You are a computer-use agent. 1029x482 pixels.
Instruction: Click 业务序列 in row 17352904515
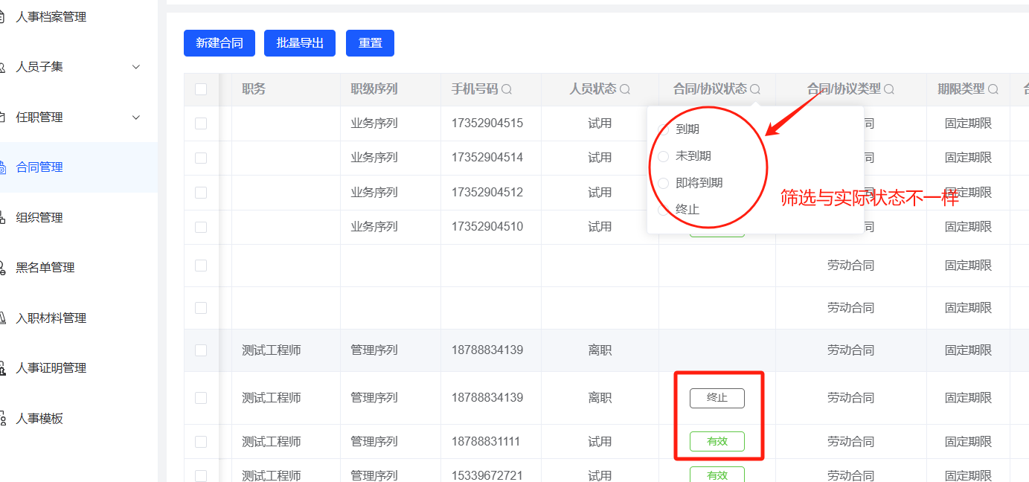point(374,123)
